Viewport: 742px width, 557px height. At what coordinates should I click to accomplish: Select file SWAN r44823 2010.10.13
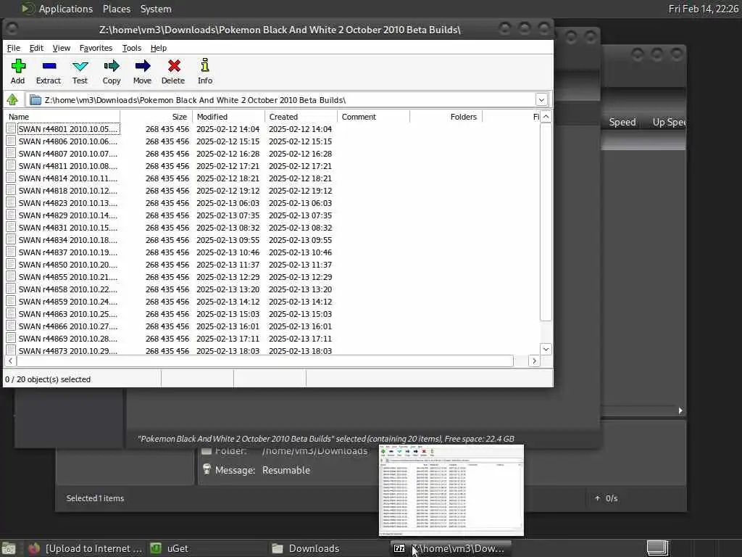tap(67, 203)
